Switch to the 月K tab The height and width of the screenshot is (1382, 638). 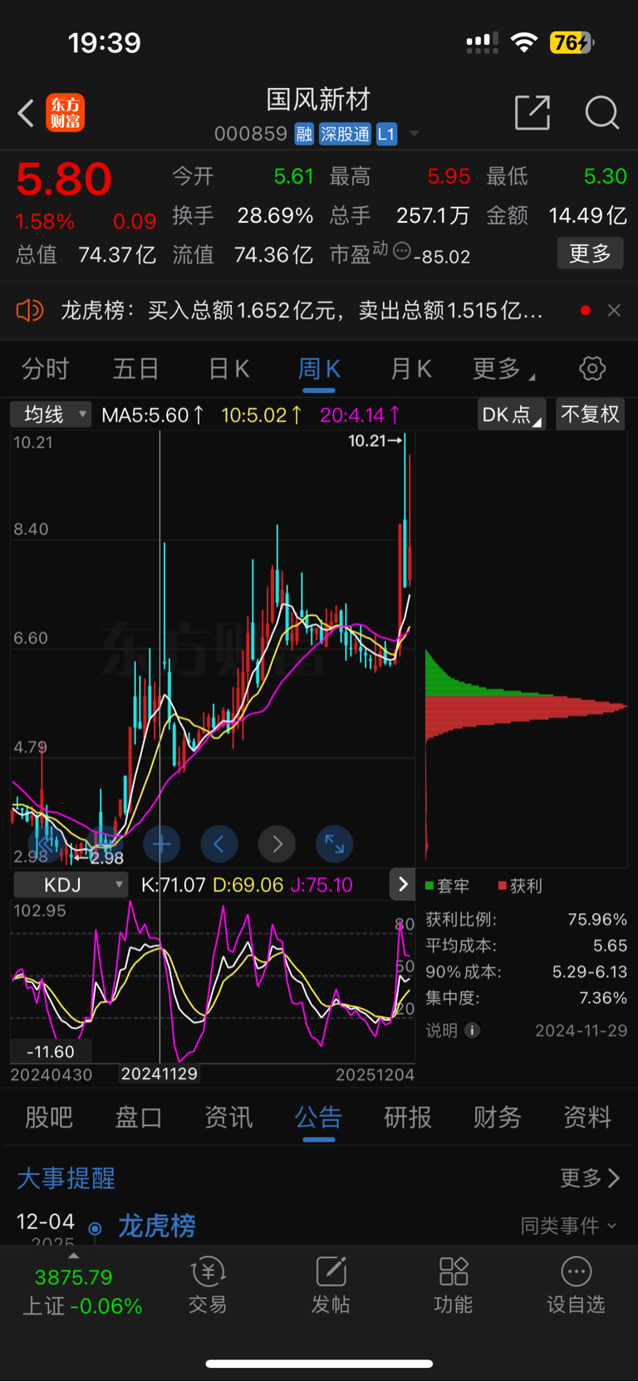click(411, 369)
